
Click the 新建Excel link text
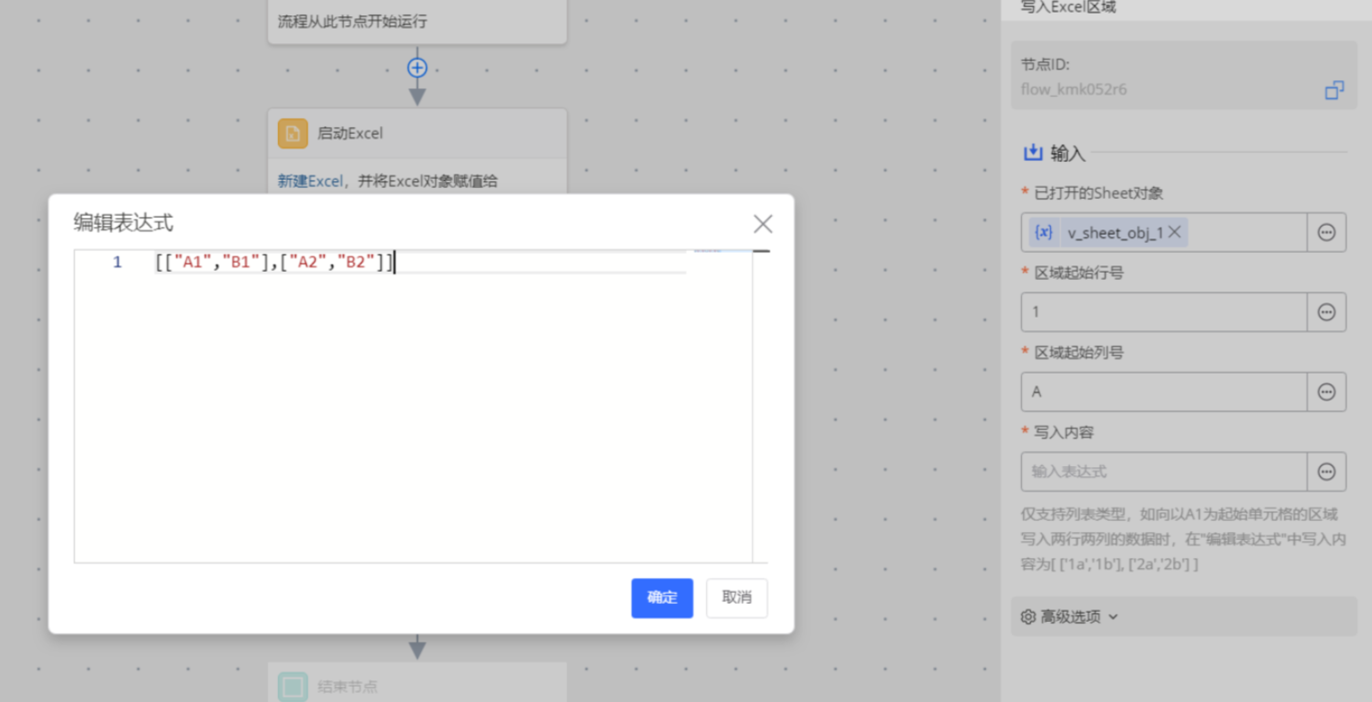pos(309,181)
